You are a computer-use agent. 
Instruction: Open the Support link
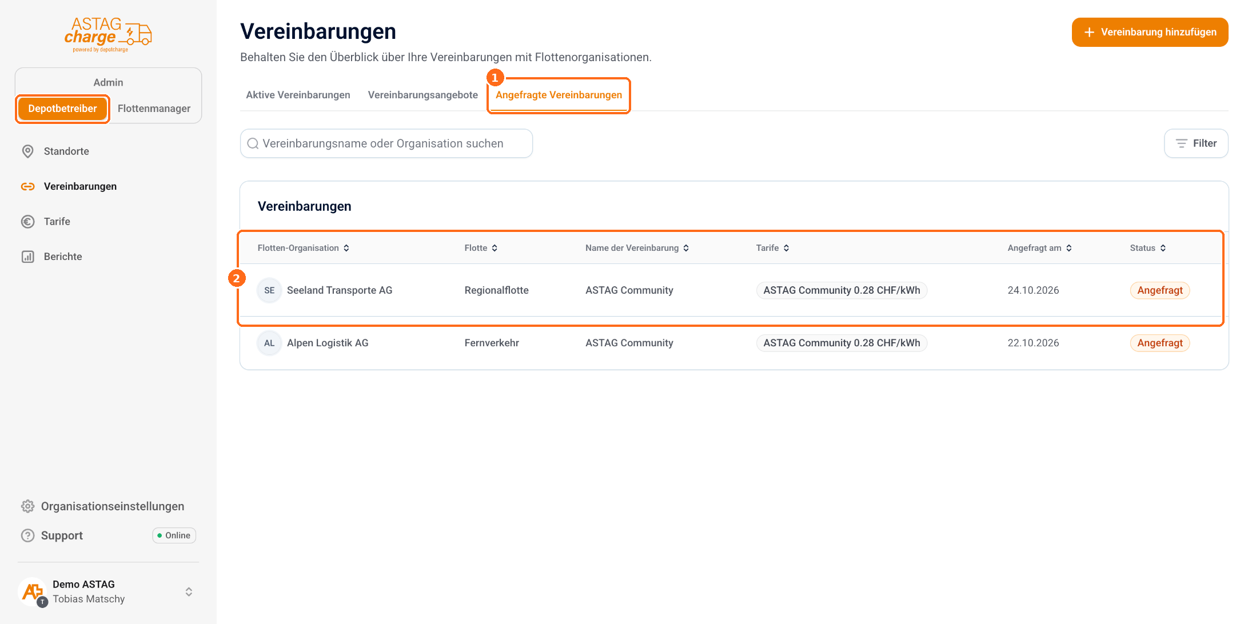tap(62, 535)
